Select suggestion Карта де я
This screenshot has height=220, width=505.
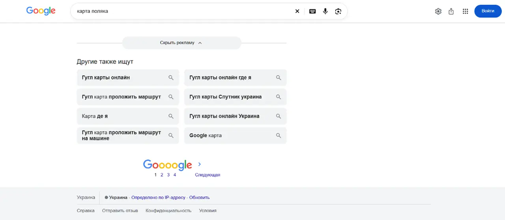[128, 116]
